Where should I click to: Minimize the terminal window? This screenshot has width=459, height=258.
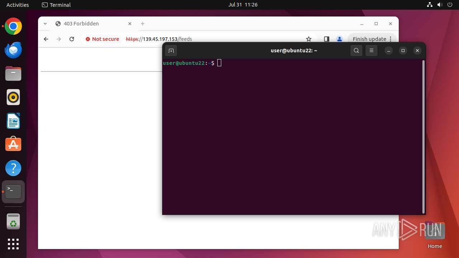389,51
